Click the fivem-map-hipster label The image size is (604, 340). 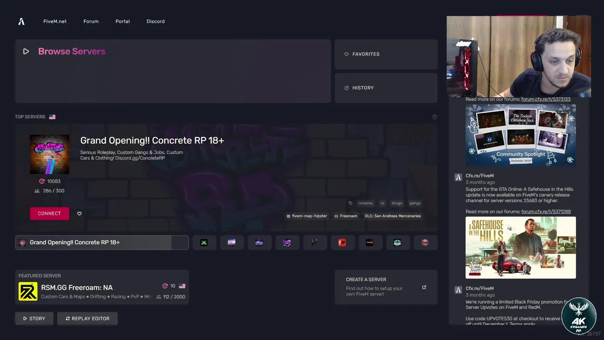(307, 216)
